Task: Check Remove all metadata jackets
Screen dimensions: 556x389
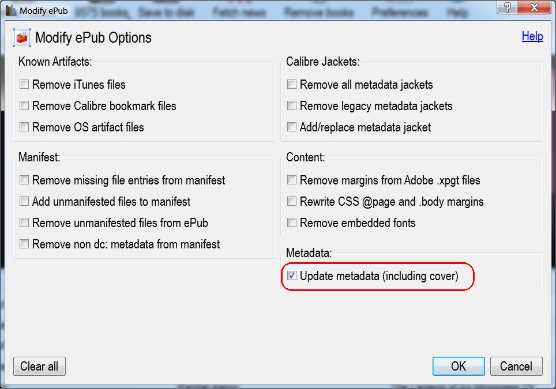Action: (292, 85)
